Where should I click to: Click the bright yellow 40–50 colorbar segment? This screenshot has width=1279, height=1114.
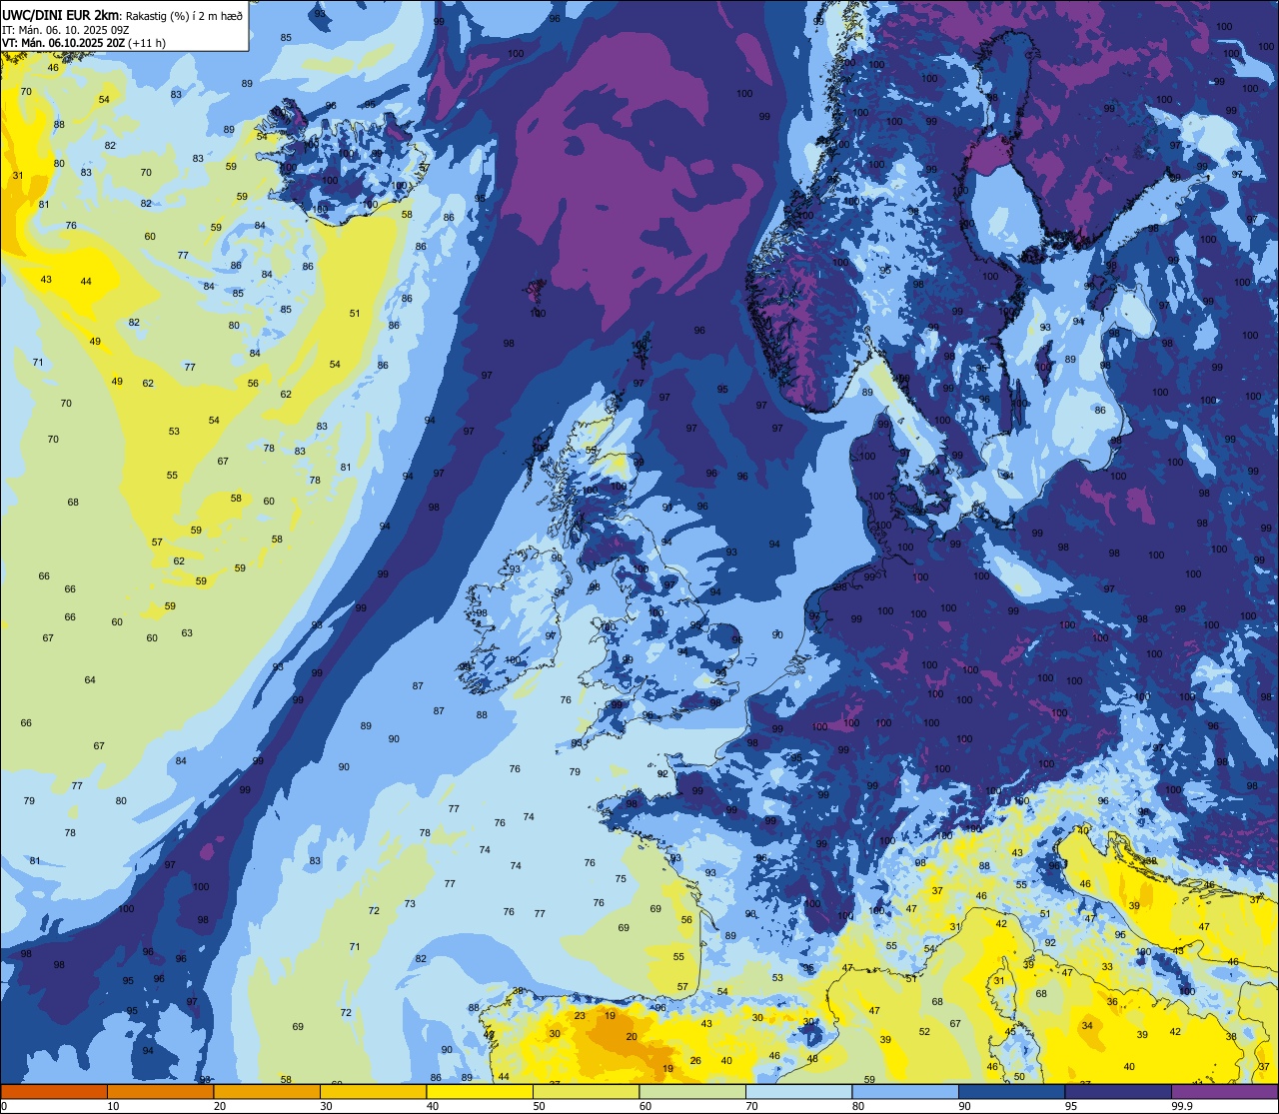(480, 1091)
